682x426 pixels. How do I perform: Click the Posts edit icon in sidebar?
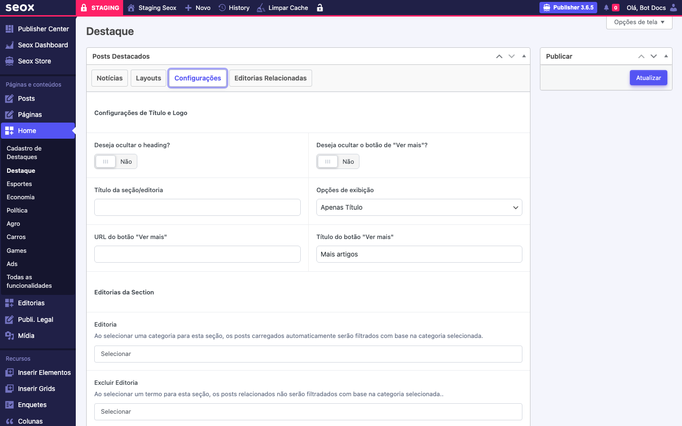[x=9, y=98]
